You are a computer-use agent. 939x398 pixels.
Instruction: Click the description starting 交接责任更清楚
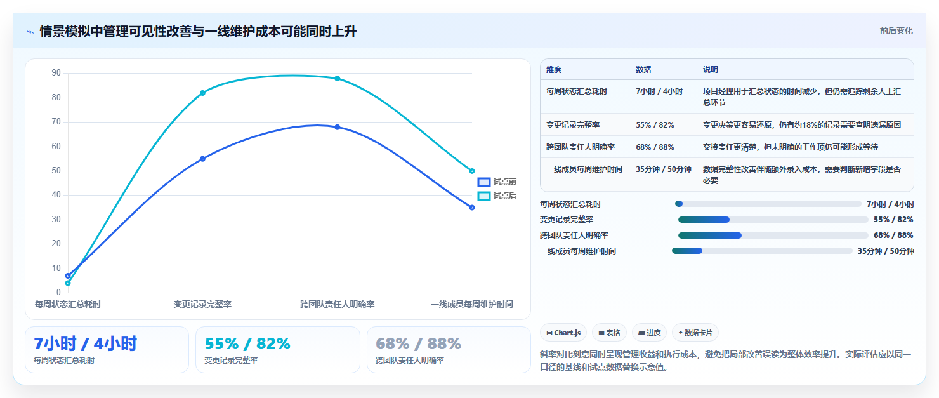[x=791, y=147]
